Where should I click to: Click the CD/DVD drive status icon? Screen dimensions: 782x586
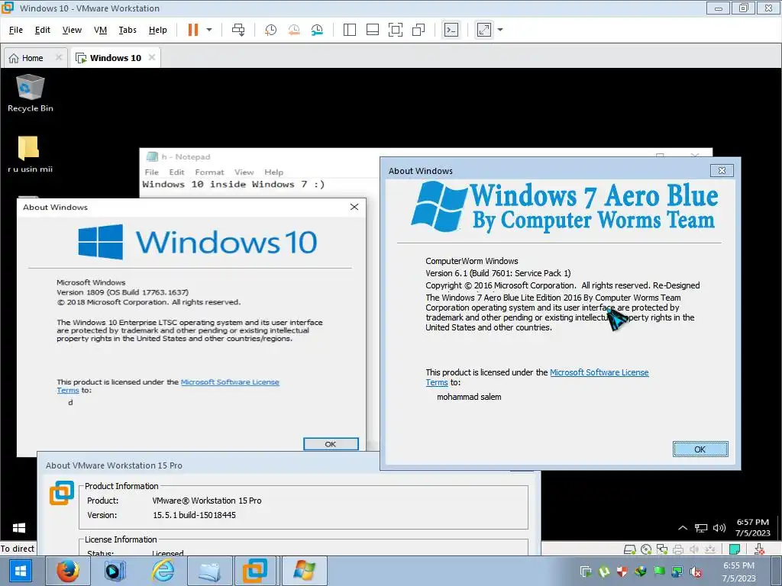[646, 549]
